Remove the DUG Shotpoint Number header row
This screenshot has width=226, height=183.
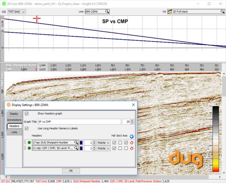131,142
